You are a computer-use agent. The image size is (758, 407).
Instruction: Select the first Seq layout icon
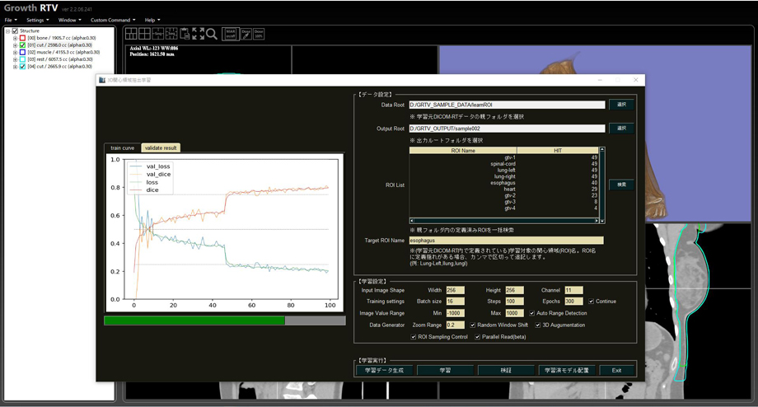(x=158, y=34)
